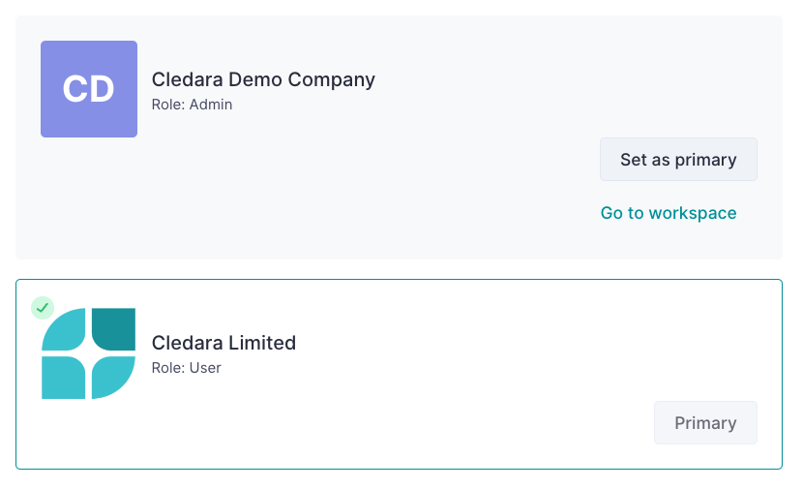This screenshot has height=488, width=803.
Task: Click the Role: User label
Action: tap(187, 368)
